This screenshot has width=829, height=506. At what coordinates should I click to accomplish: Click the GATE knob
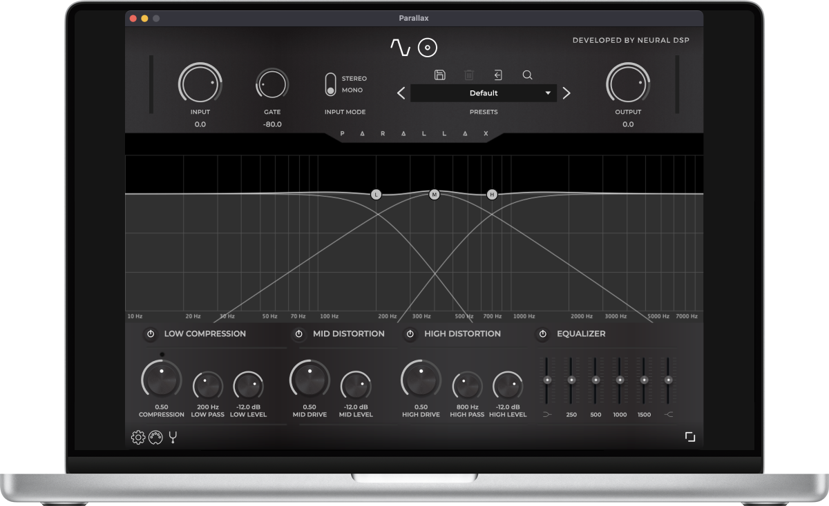click(x=271, y=84)
